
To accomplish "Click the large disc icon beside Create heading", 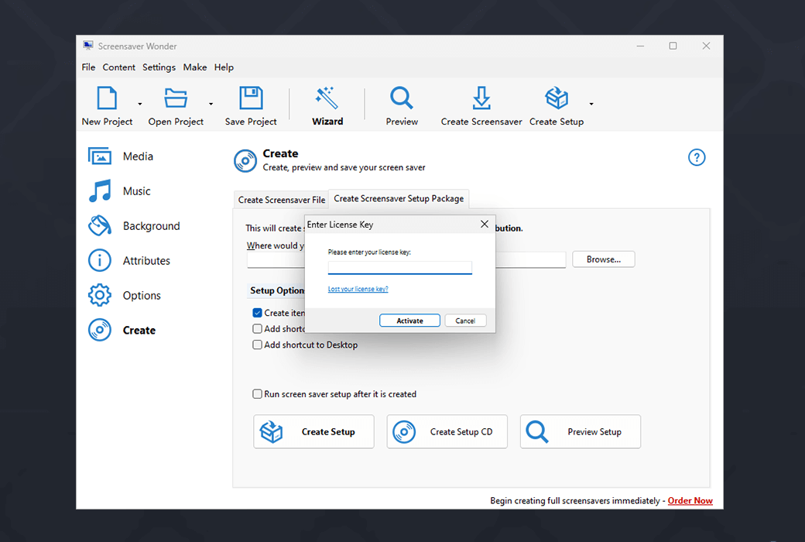I will [x=245, y=161].
